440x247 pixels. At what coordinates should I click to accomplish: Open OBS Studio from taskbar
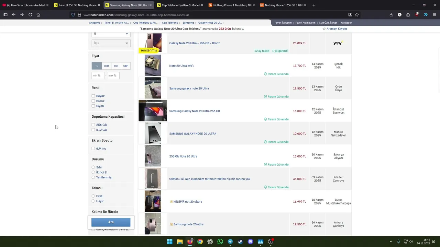pos(271,242)
